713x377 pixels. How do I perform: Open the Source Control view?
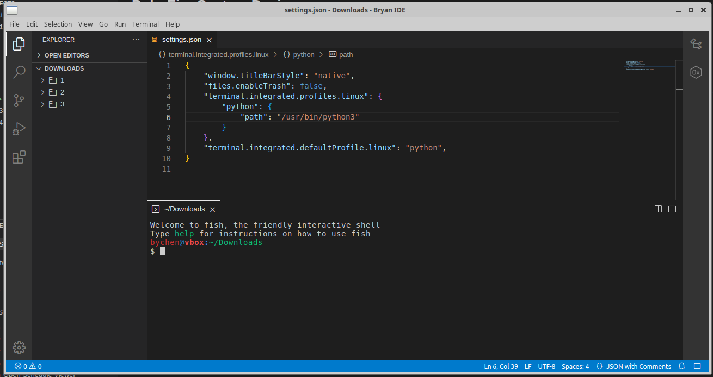click(x=19, y=100)
